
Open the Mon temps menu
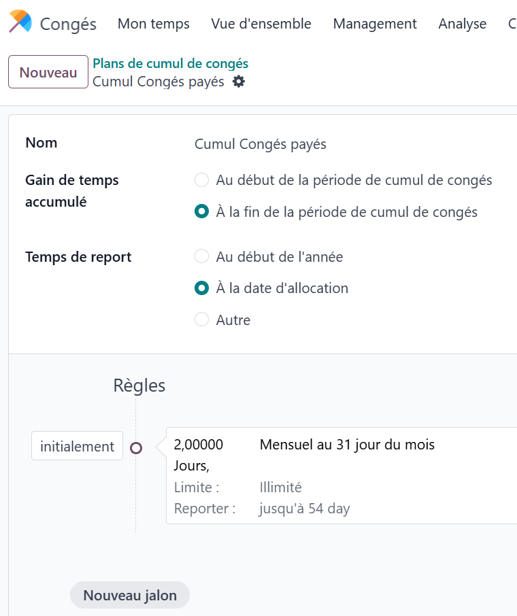click(153, 24)
